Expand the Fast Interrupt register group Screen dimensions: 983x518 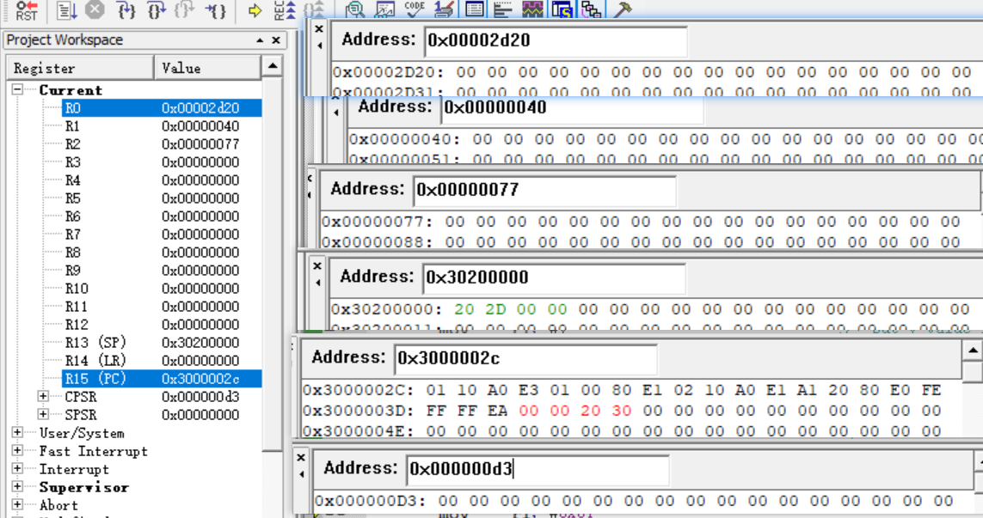(x=17, y=451)
